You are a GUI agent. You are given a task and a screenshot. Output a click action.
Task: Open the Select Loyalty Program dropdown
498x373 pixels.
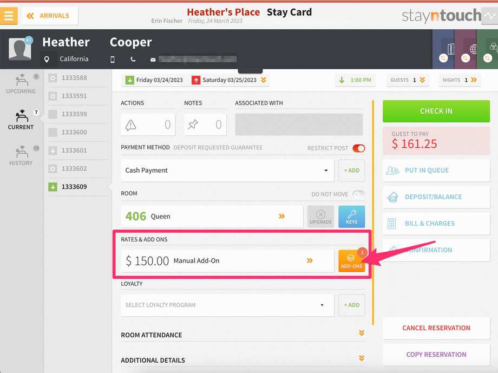(x=227, y=305)
